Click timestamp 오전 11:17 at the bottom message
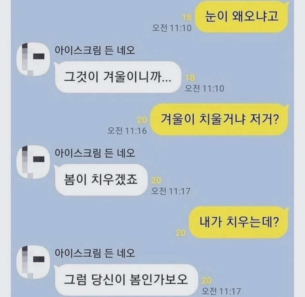This screenshot has width=305, height=297. (x=221, y=291)
